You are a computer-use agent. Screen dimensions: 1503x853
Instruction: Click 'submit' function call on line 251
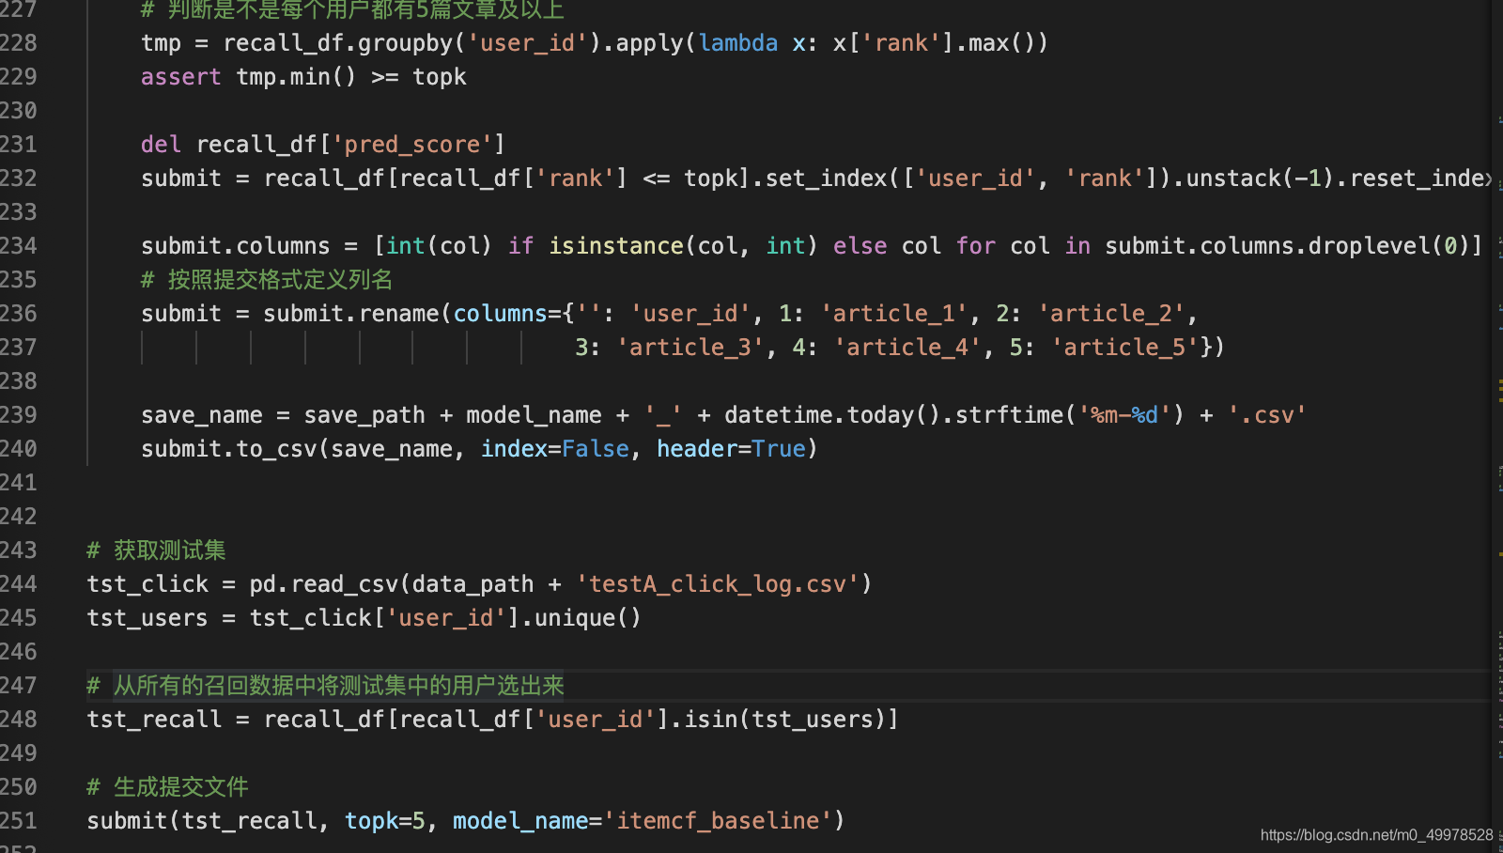click(x=127, y=821)
